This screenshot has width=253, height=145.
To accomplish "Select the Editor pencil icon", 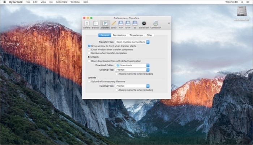I will [x=113, y=24].
